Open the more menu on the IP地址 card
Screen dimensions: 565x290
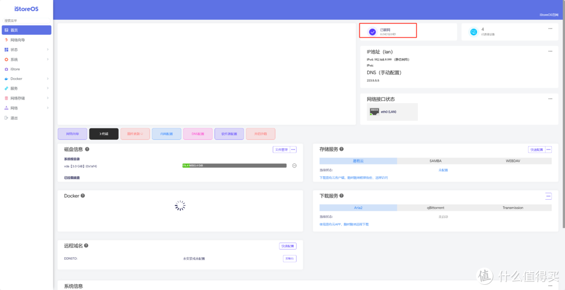pos(550,51)
